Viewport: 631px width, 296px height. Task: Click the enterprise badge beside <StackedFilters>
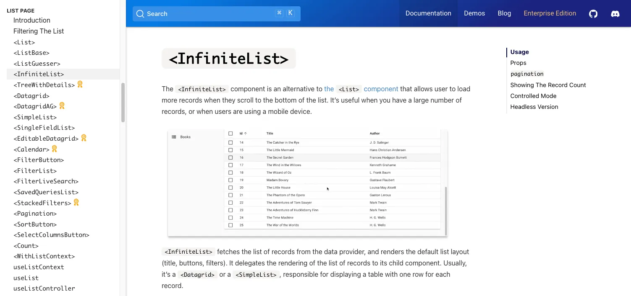76,203
